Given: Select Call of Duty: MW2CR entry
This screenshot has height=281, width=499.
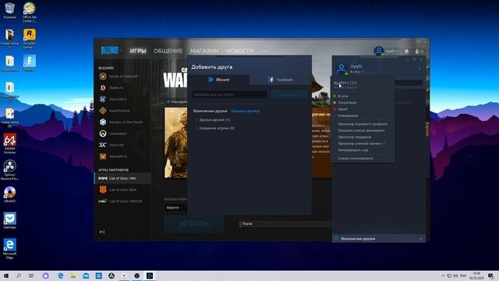Looking at the screenshot, I should (122, 201).
